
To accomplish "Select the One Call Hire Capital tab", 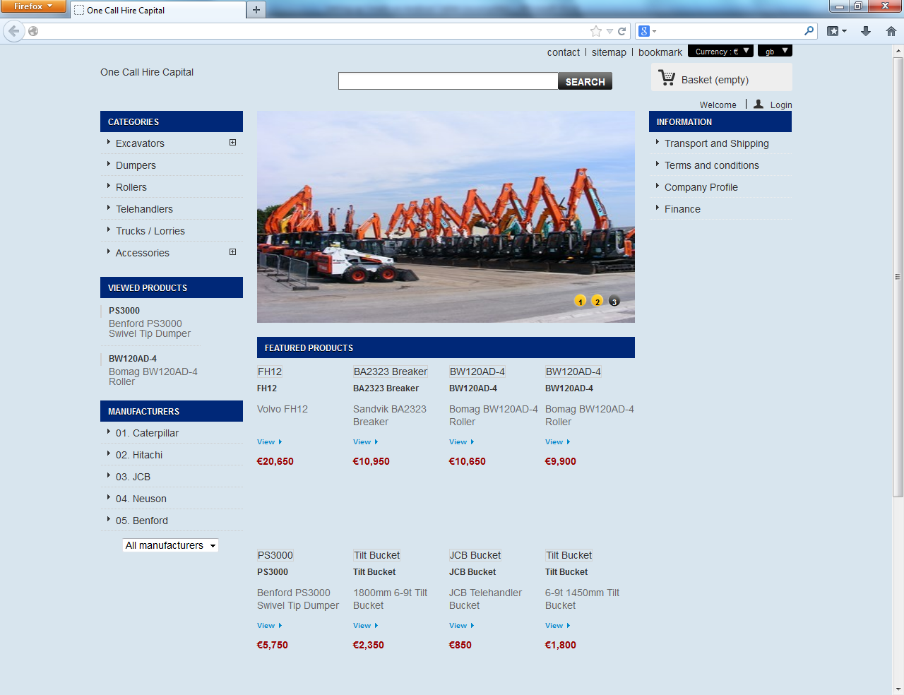I will [158, 10].
